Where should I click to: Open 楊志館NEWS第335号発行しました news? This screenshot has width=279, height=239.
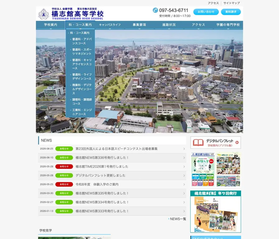(102, 193)
